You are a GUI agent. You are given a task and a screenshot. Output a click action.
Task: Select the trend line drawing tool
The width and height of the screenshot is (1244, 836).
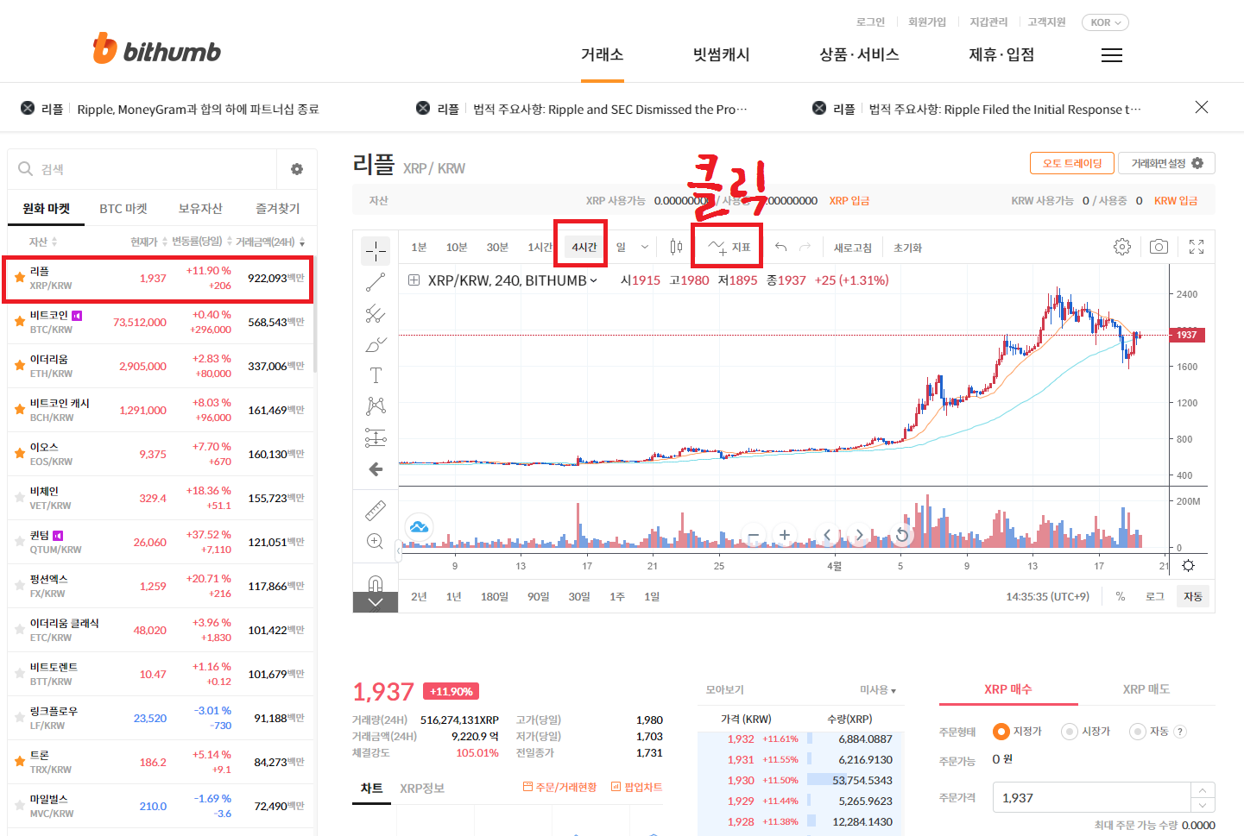click(376, 282)
